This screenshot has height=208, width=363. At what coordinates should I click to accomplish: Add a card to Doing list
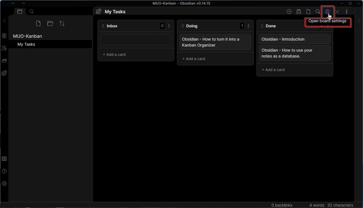194,59
